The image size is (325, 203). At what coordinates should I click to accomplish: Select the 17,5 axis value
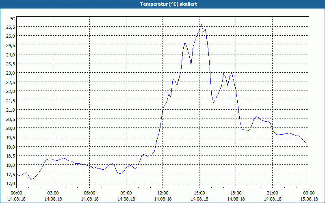11,175
